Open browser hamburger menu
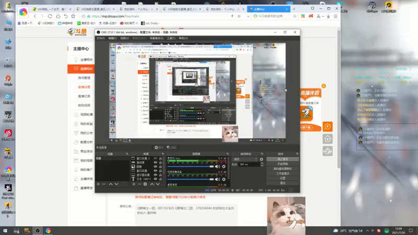Viewport: 418px width, 235px height. click(x=335, y=16)
